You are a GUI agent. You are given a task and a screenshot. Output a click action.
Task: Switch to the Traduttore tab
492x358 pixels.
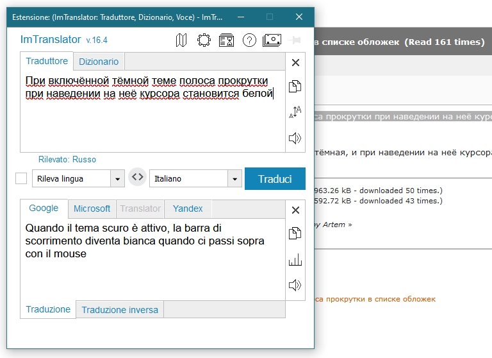click(47, 61)
